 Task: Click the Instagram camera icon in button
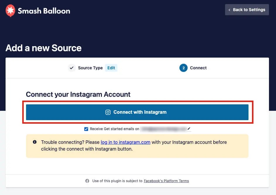pos(108,112)
